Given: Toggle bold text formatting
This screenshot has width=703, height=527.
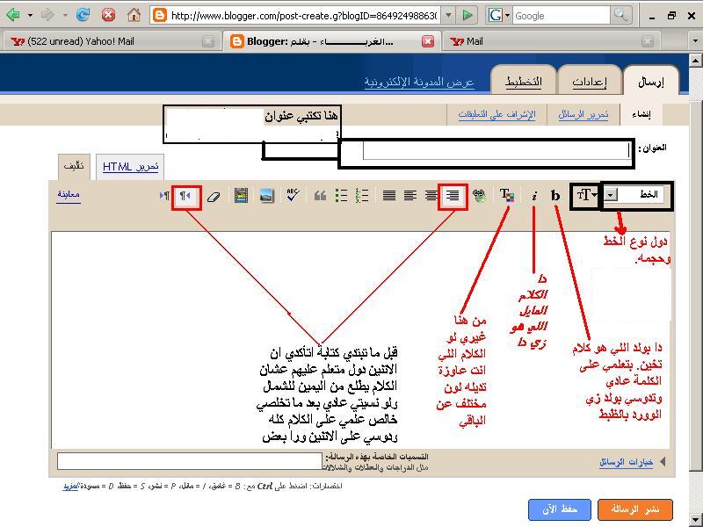Looking at the screenshot, I should click(x=555, y=195).
